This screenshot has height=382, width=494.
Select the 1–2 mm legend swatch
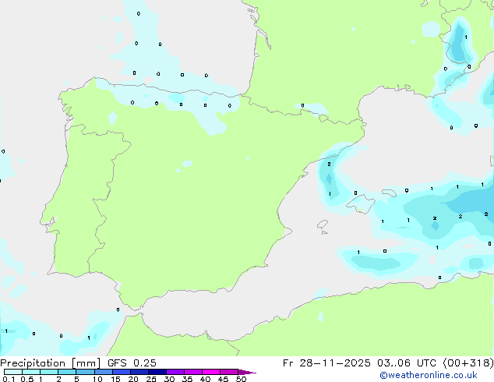[x=49, y=372]
